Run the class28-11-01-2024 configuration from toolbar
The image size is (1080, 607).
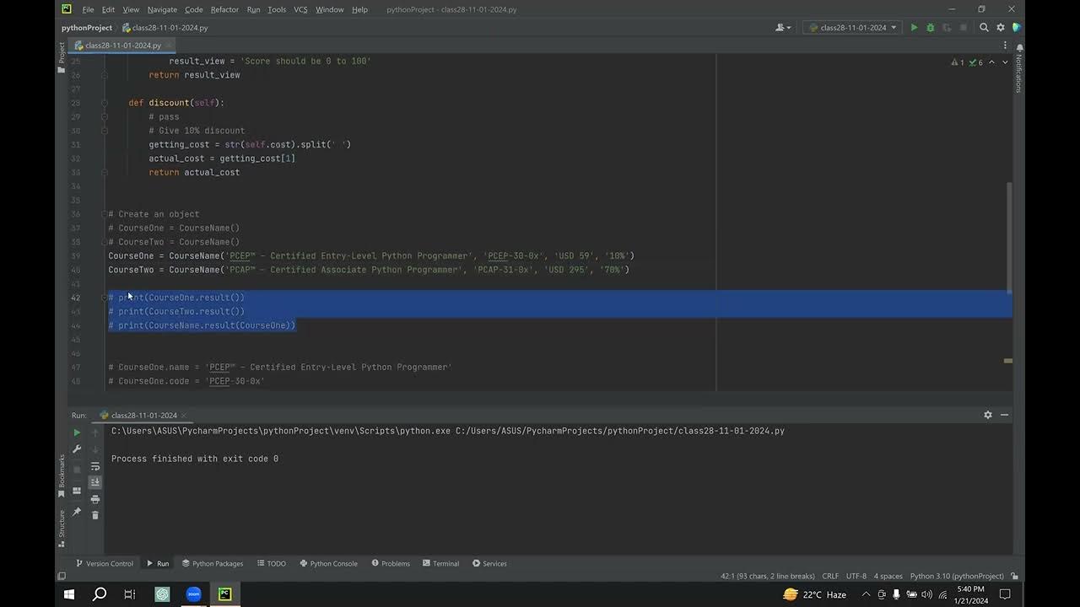pos(914,28)
